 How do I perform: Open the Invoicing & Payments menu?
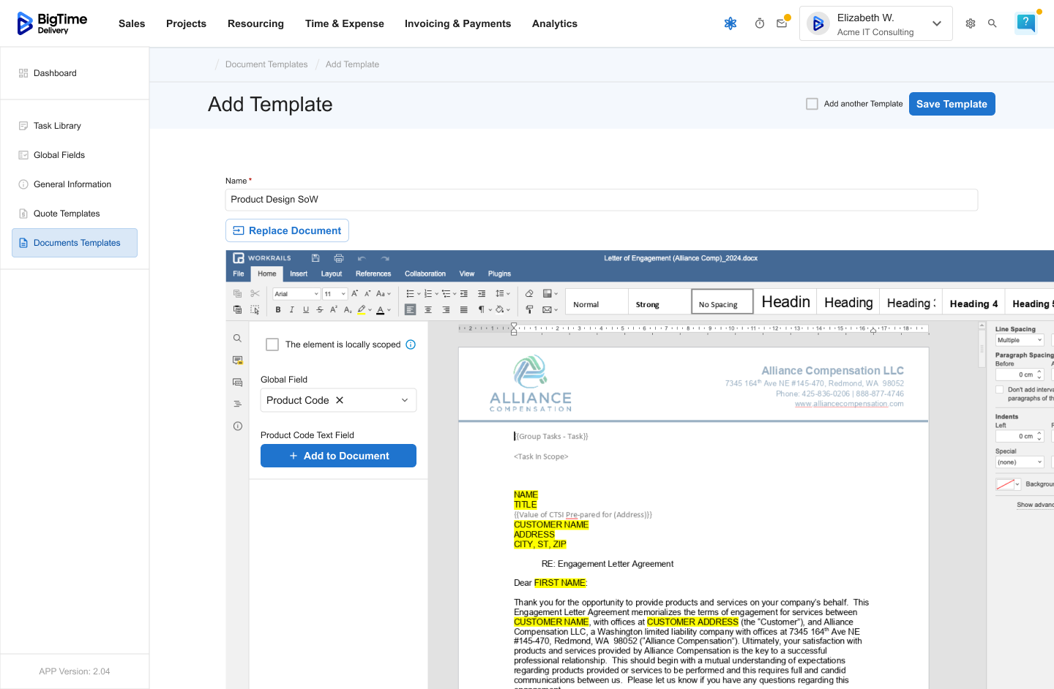tap(457, 23)
